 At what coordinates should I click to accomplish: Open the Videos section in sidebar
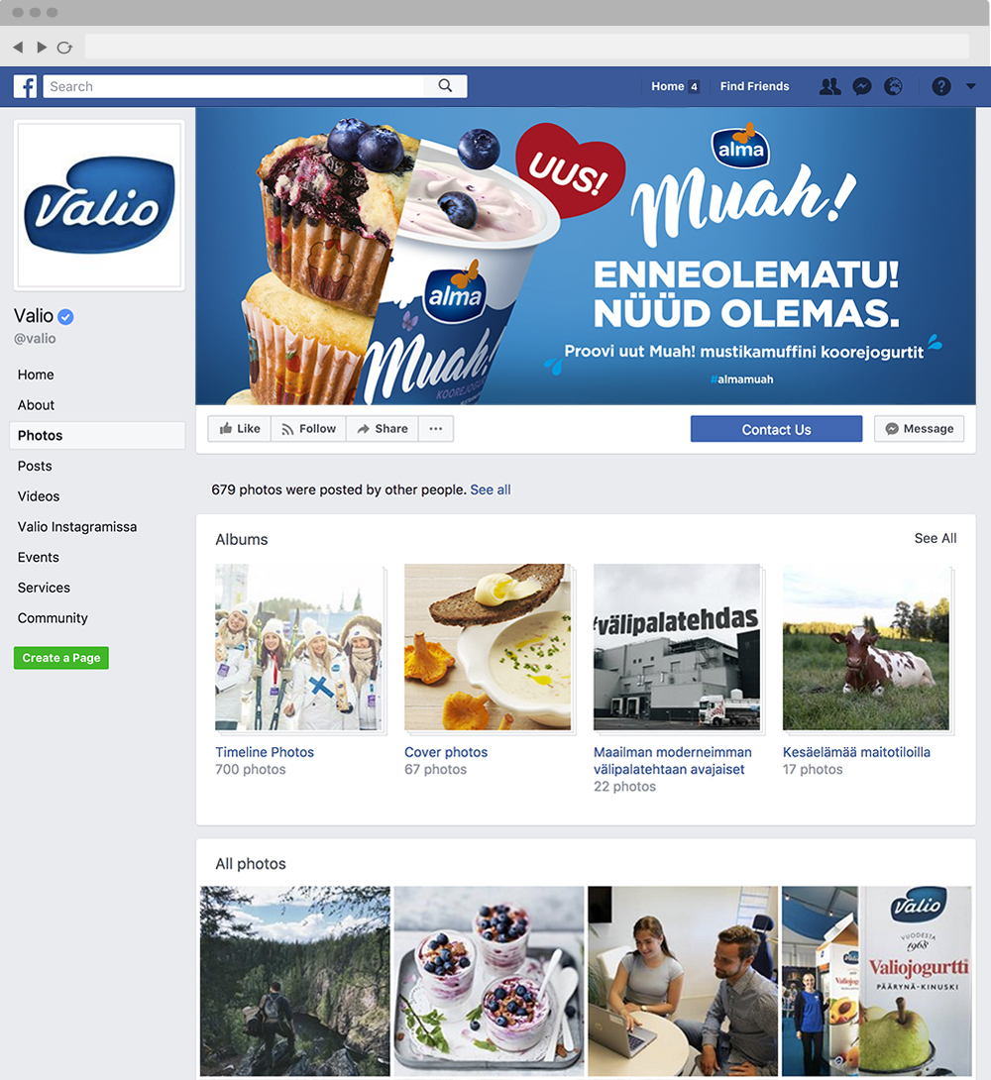pyautogui.click(x=39, y=496)
